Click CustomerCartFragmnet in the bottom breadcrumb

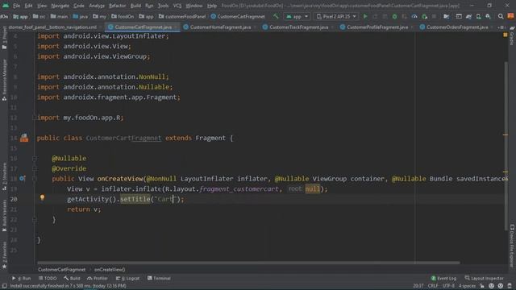click(61, 270)
